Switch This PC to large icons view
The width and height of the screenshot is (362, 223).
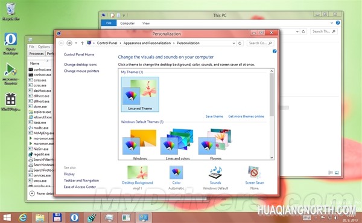(337, 173)
